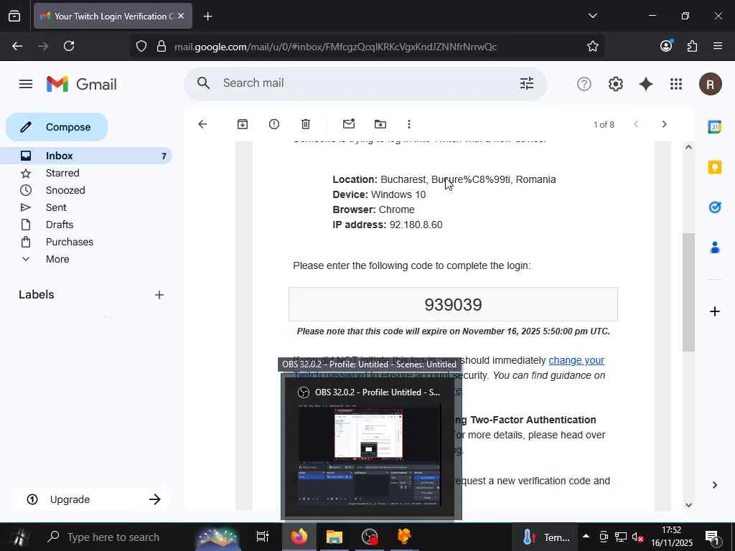Open more email actions menu
Viewport: 735px width, 551px height.
[409, 124]
